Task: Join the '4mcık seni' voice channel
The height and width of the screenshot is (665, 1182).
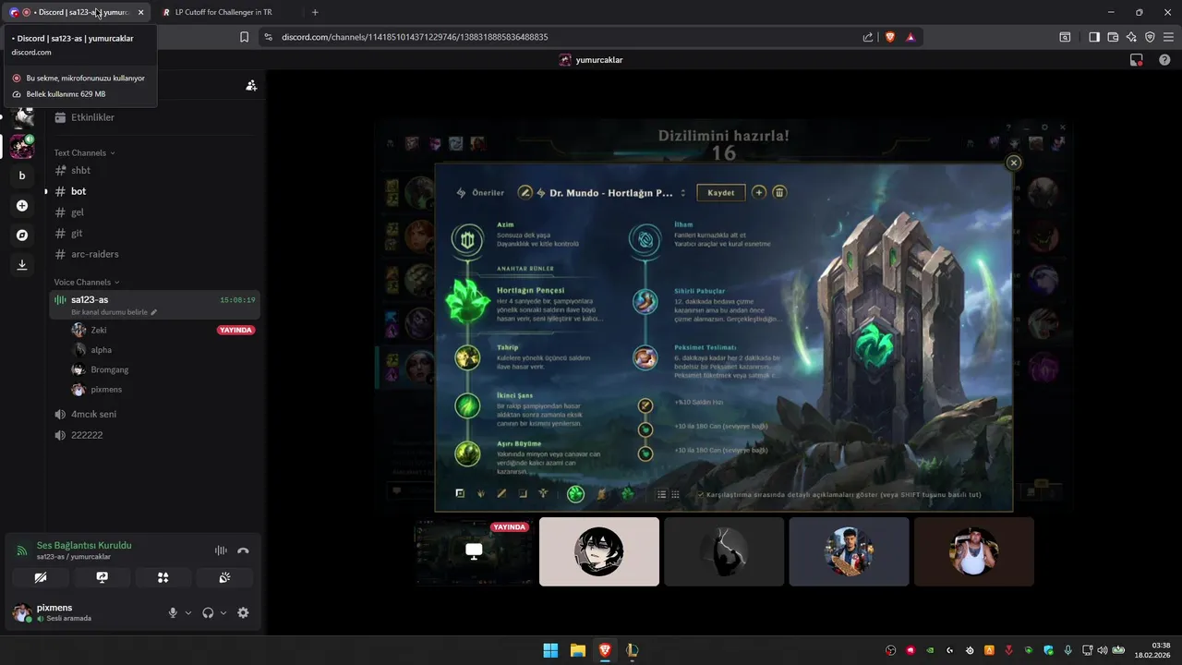Action: coord(154,414)
